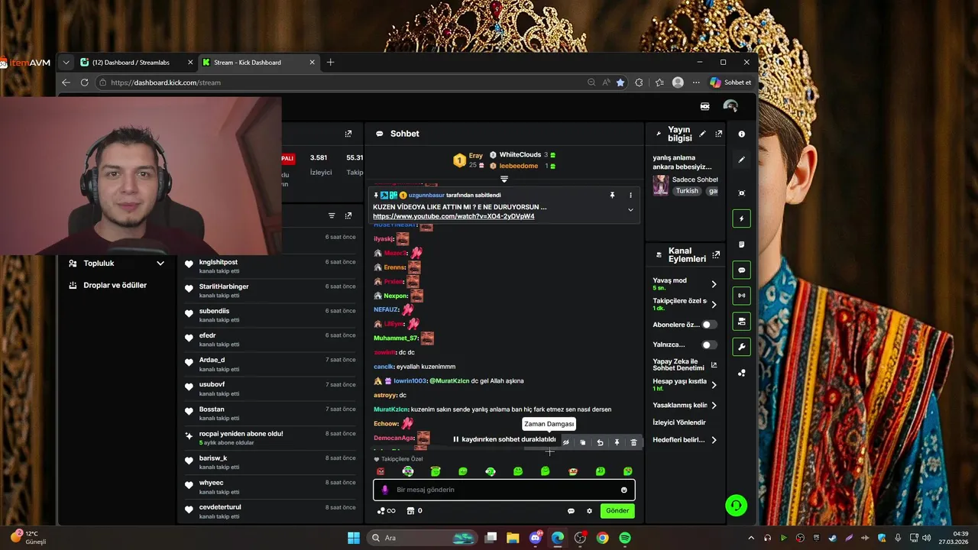
Task: Click the trash icon in chat message toolbar
Action: pos(633,442)
